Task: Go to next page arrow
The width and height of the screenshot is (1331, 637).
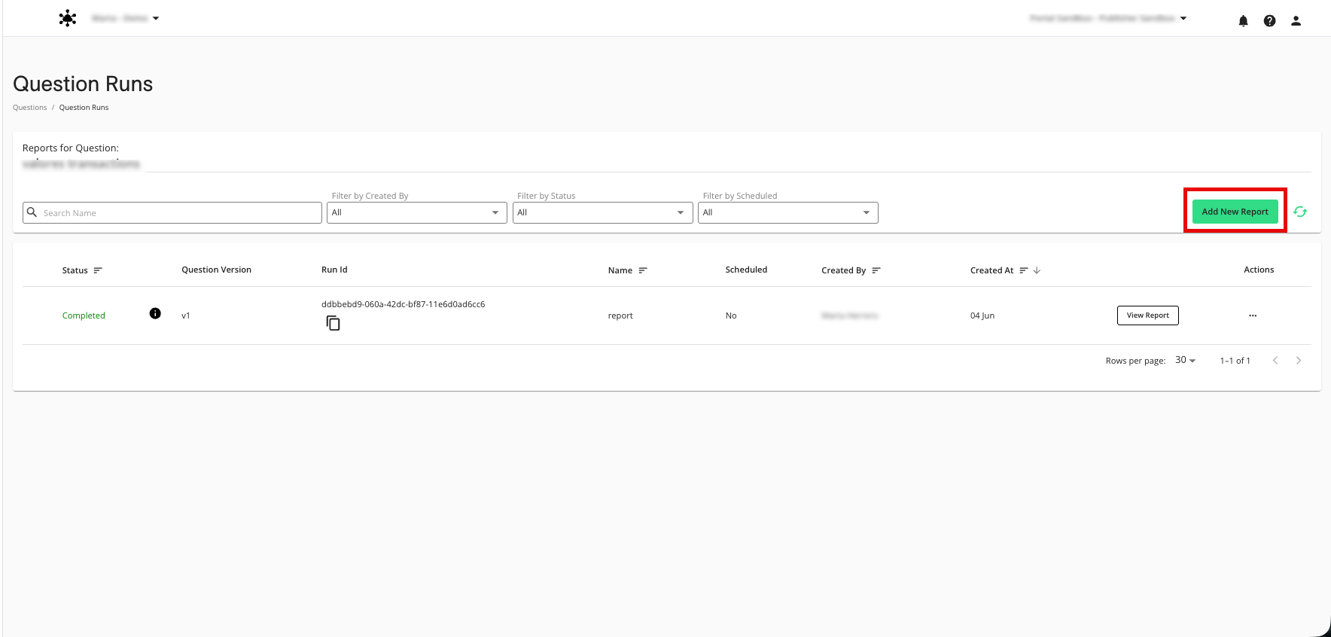Action: (x=1299, y=361)
